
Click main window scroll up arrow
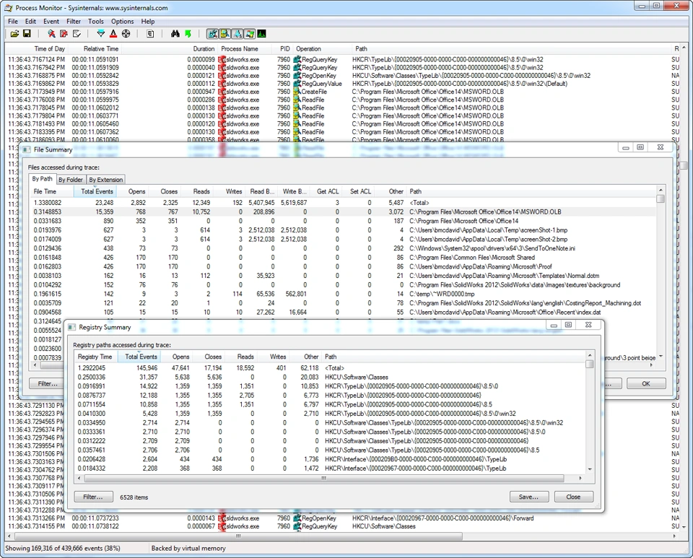click(x=684, y=48)
